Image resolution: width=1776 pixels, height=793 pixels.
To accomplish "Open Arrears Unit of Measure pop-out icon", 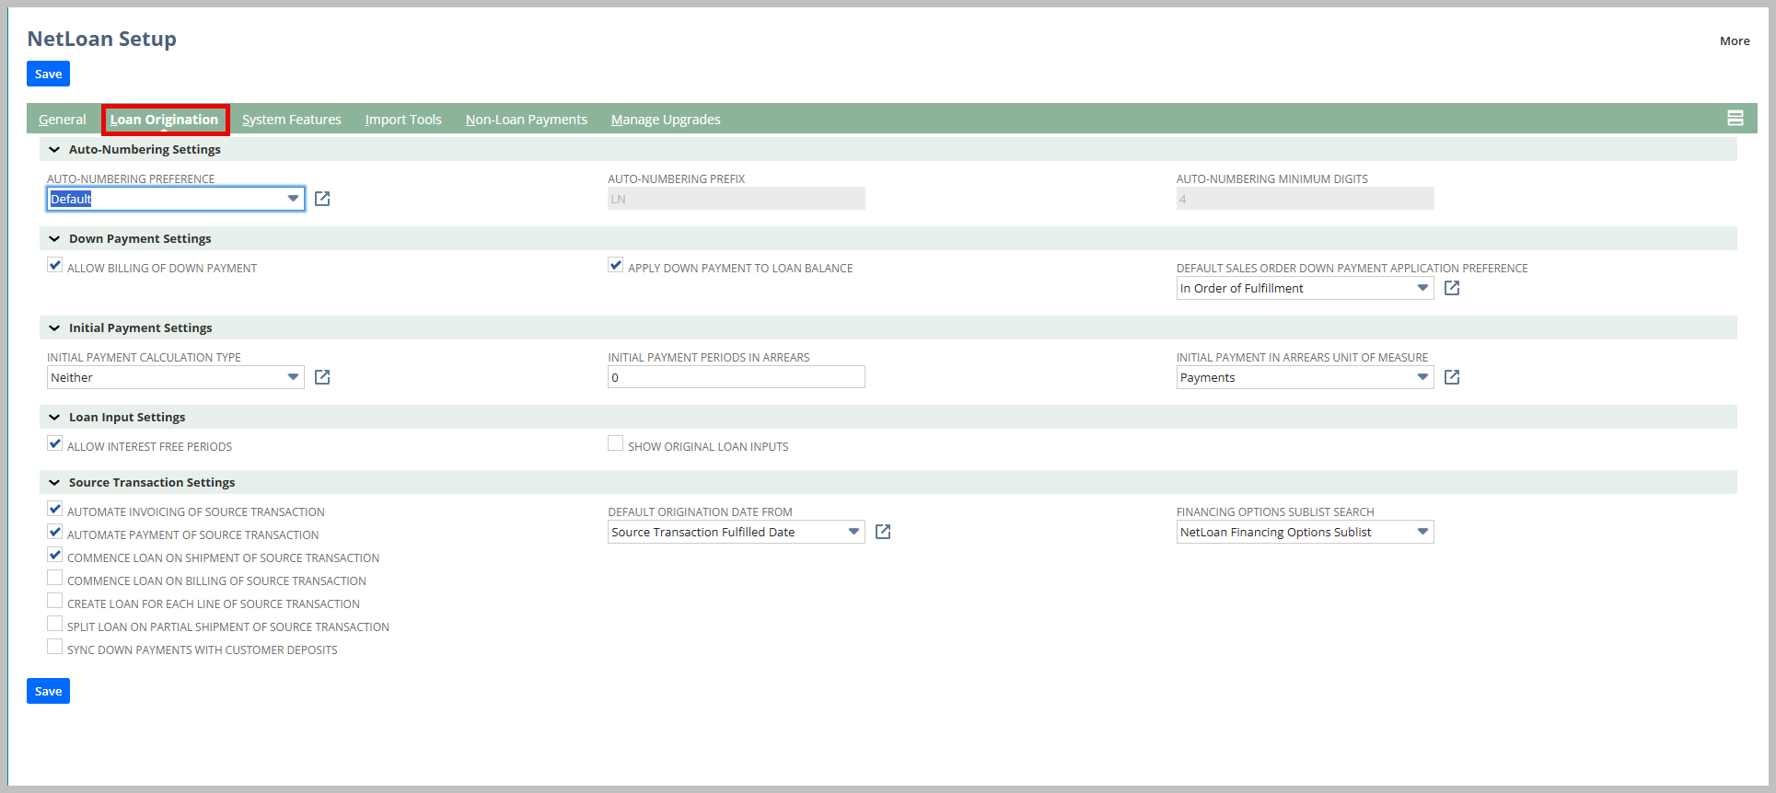I will (x=1452, y=377).
